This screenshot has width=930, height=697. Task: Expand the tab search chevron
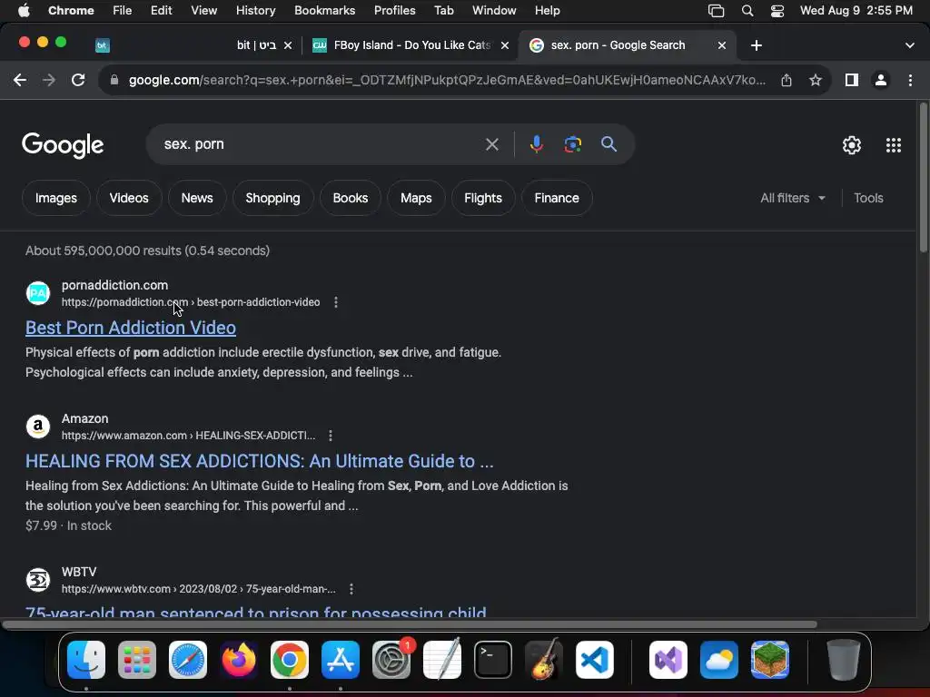point(910,45)
